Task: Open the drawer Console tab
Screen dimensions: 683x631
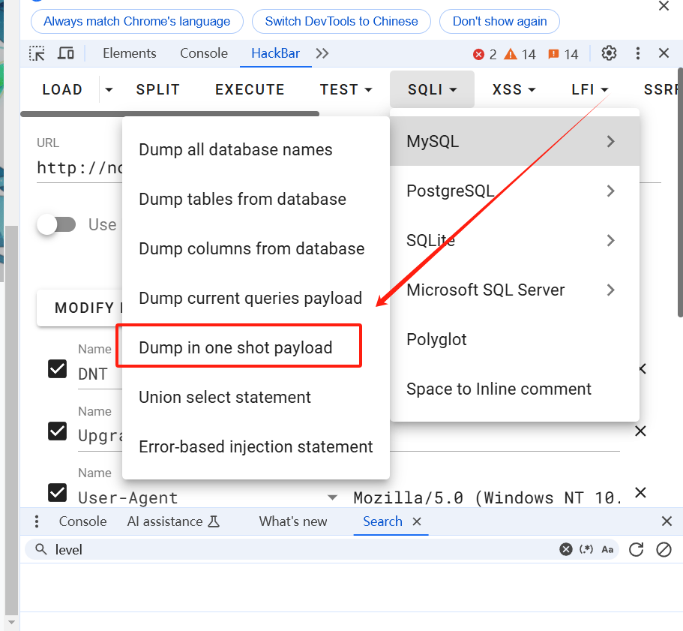Action: (82, 521)
